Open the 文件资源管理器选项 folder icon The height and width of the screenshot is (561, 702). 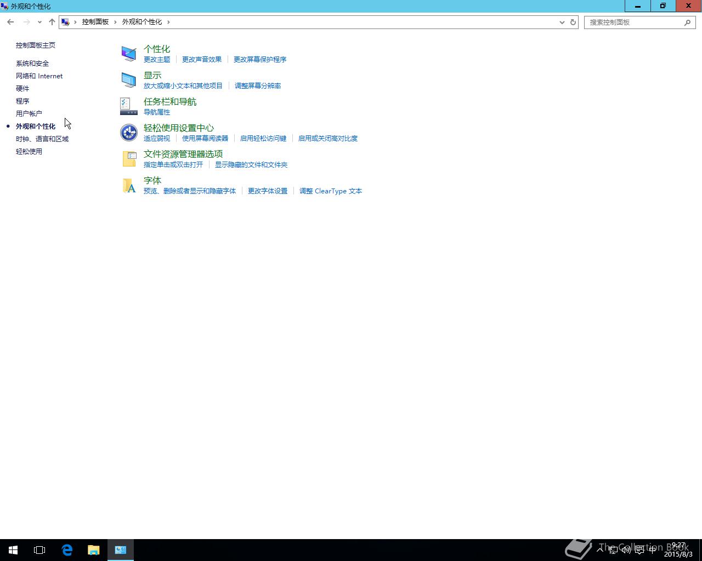129,159
